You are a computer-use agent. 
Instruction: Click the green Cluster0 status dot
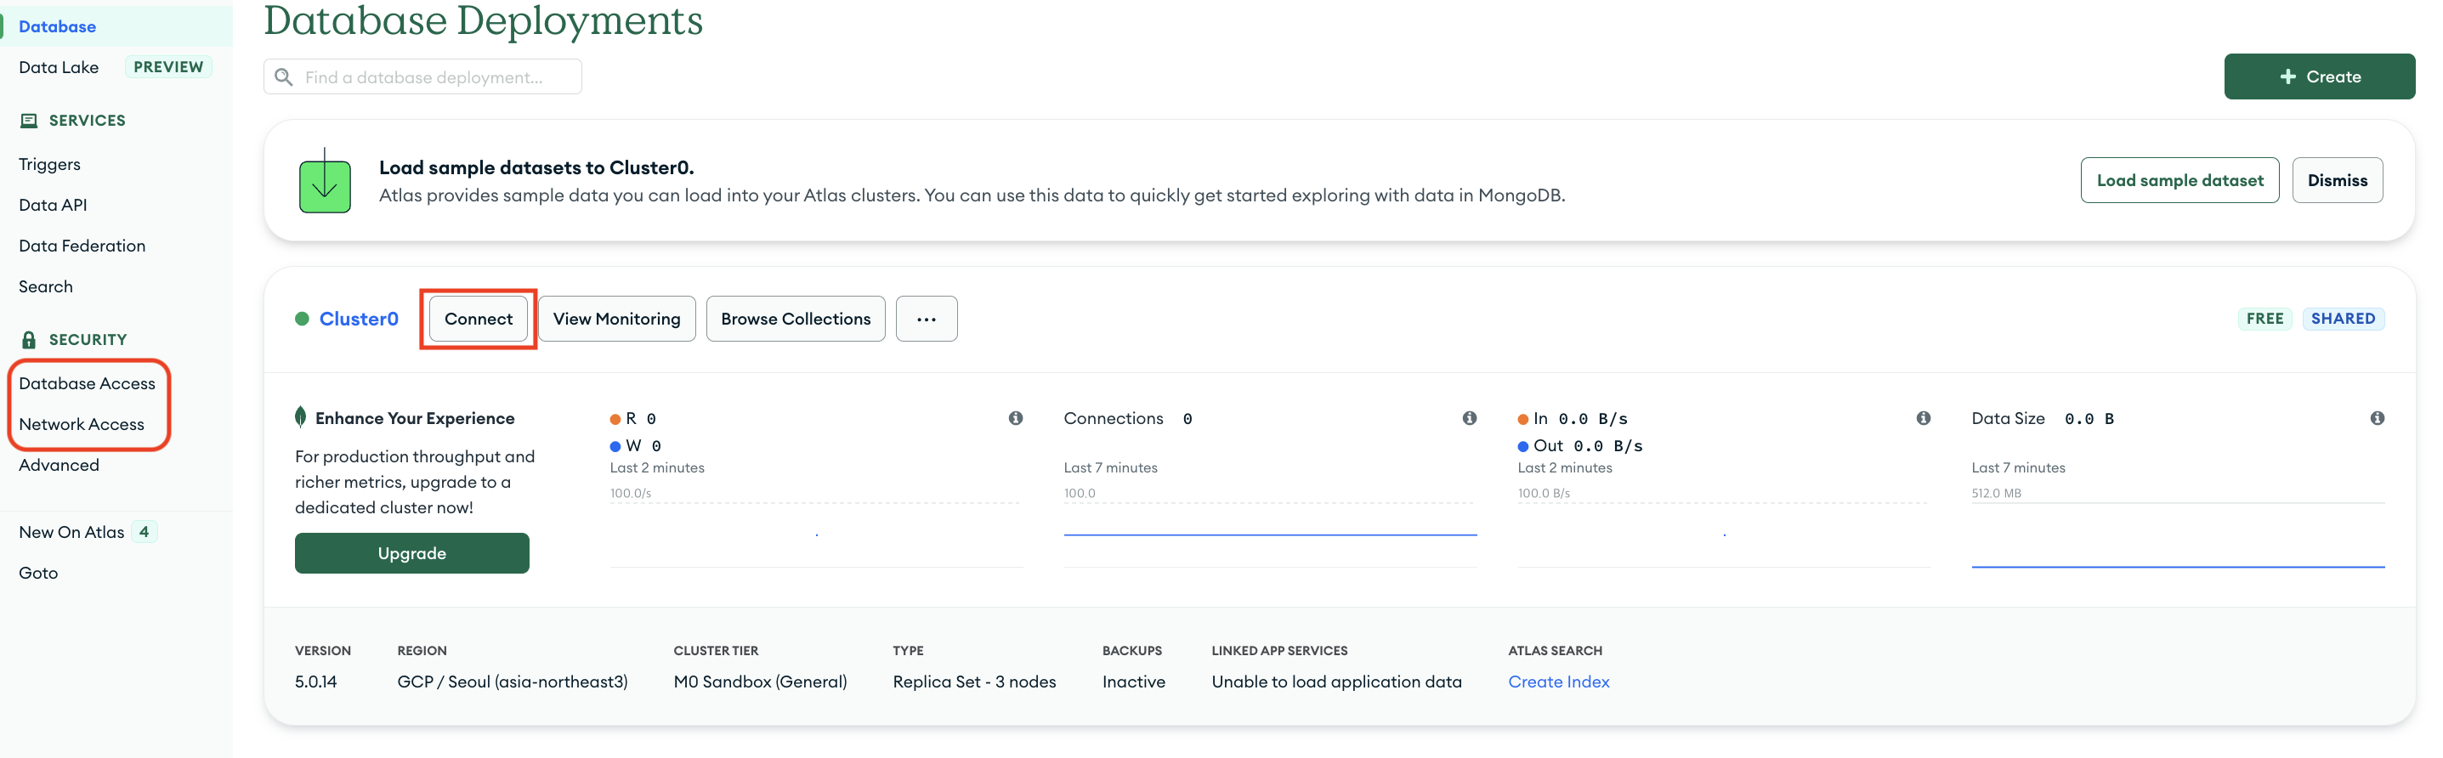click(x=302, y=319)
